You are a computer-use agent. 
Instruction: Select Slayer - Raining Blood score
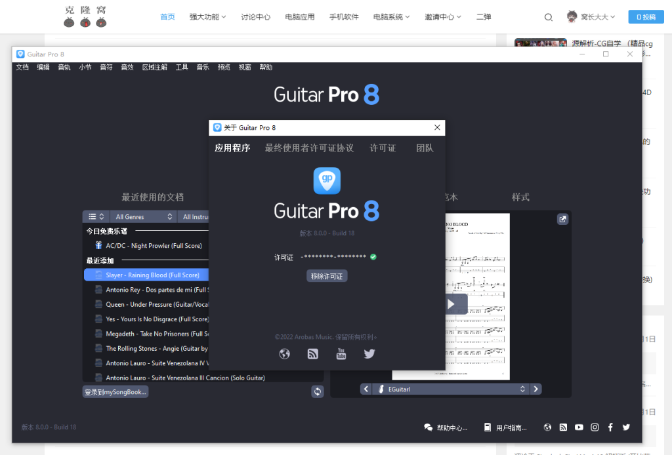pyautogui.click(x=146, y=275)
